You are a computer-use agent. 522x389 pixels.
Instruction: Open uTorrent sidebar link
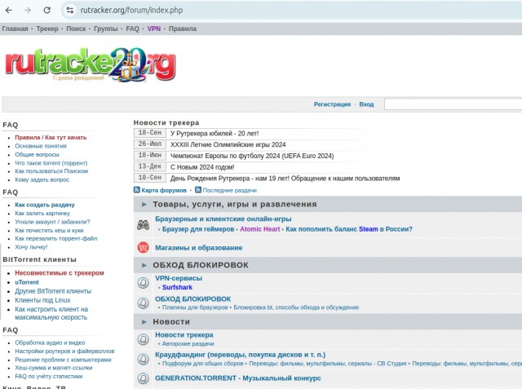(27, 282)
